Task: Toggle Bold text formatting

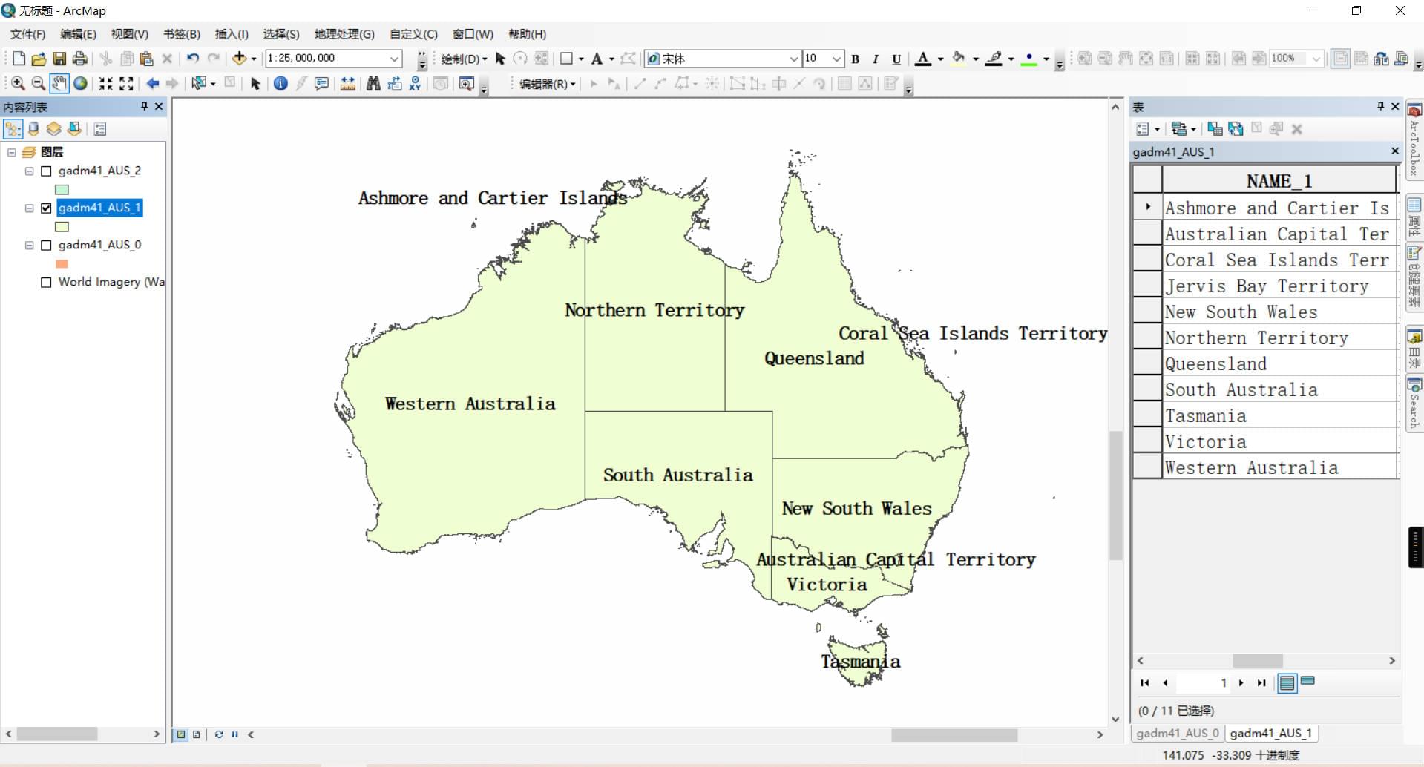Action: point(856,59)
